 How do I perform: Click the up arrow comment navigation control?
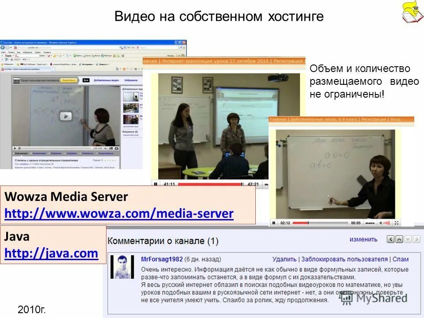[x=399, y=239]
